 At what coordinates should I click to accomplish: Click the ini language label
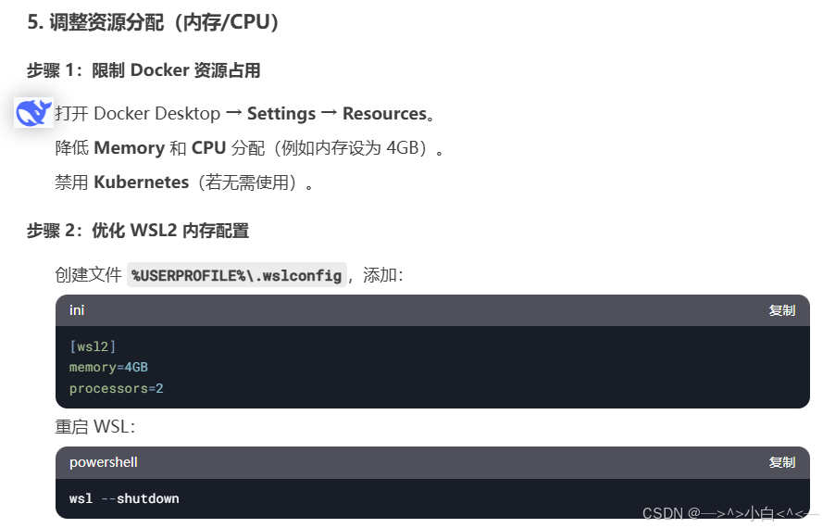(77, 310)
